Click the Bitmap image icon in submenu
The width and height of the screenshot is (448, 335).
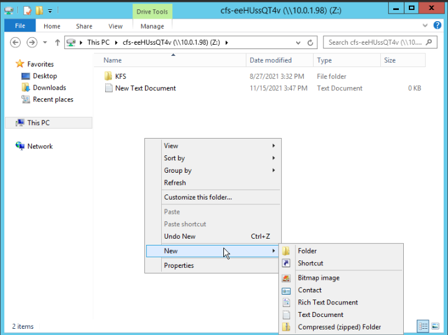286,278
